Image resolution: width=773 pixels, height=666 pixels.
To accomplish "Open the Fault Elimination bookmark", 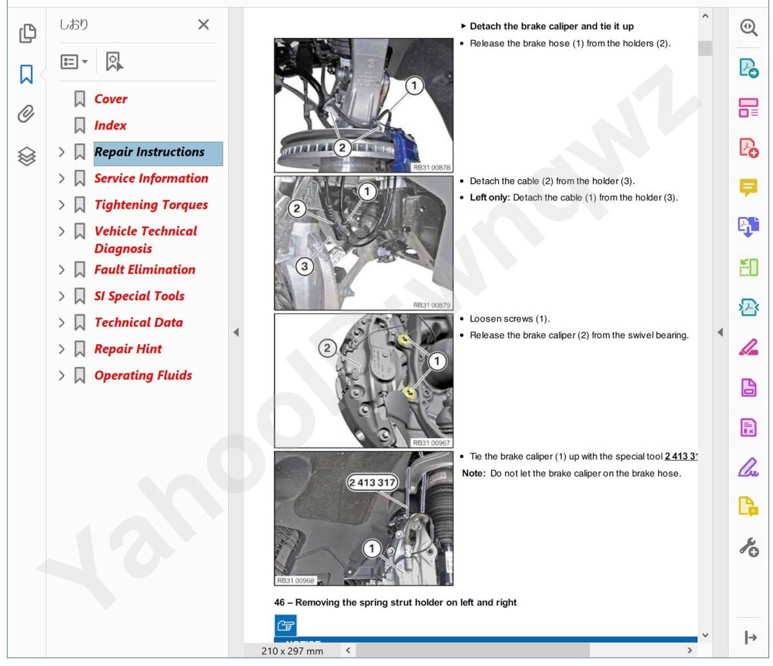I will [145, 270].
